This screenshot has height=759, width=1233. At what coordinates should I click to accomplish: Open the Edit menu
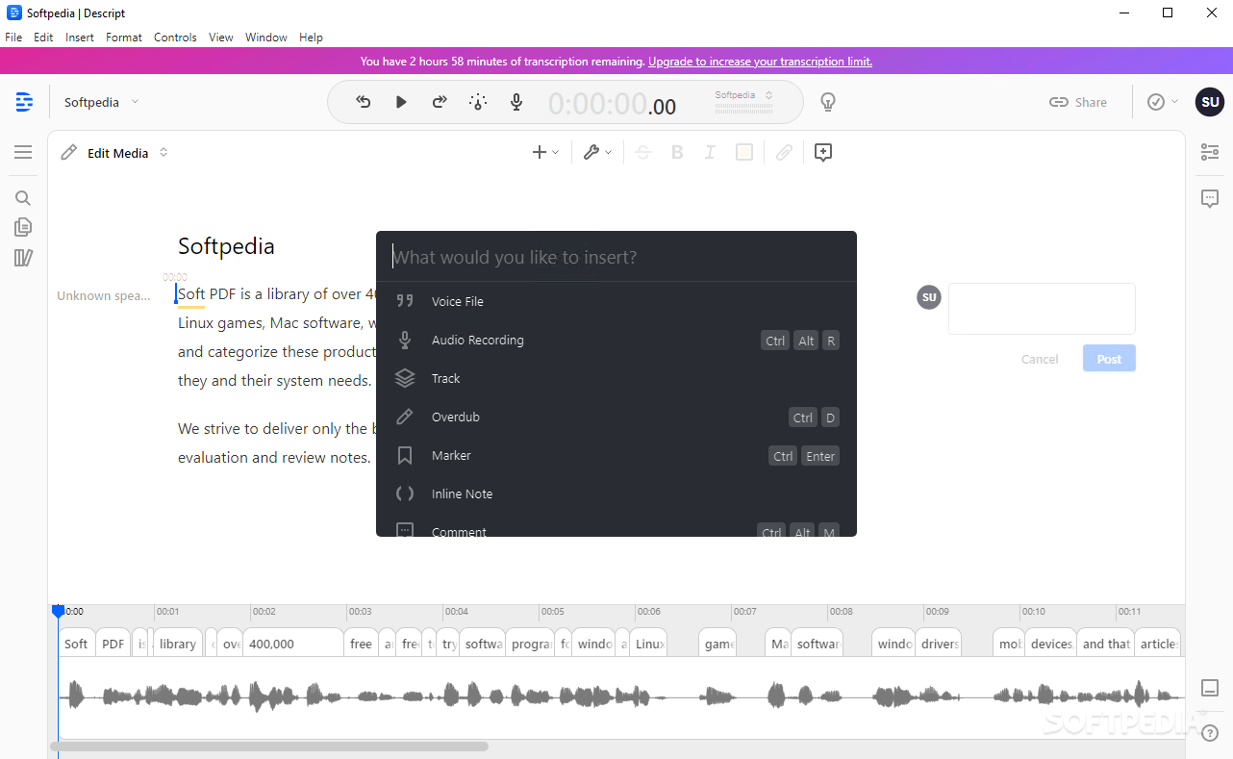(x=43, y=38)
